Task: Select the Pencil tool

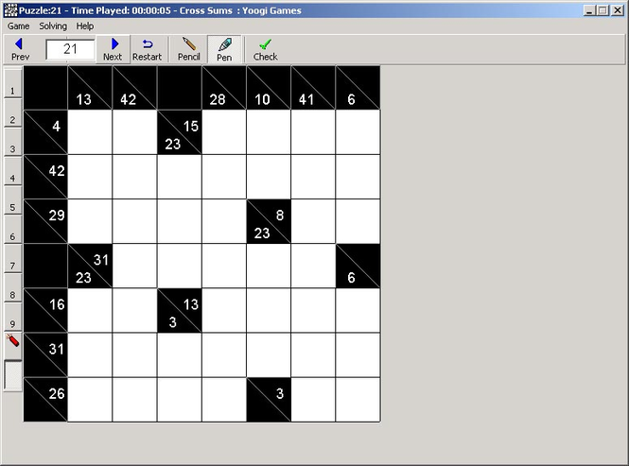Action: [189, 49]
